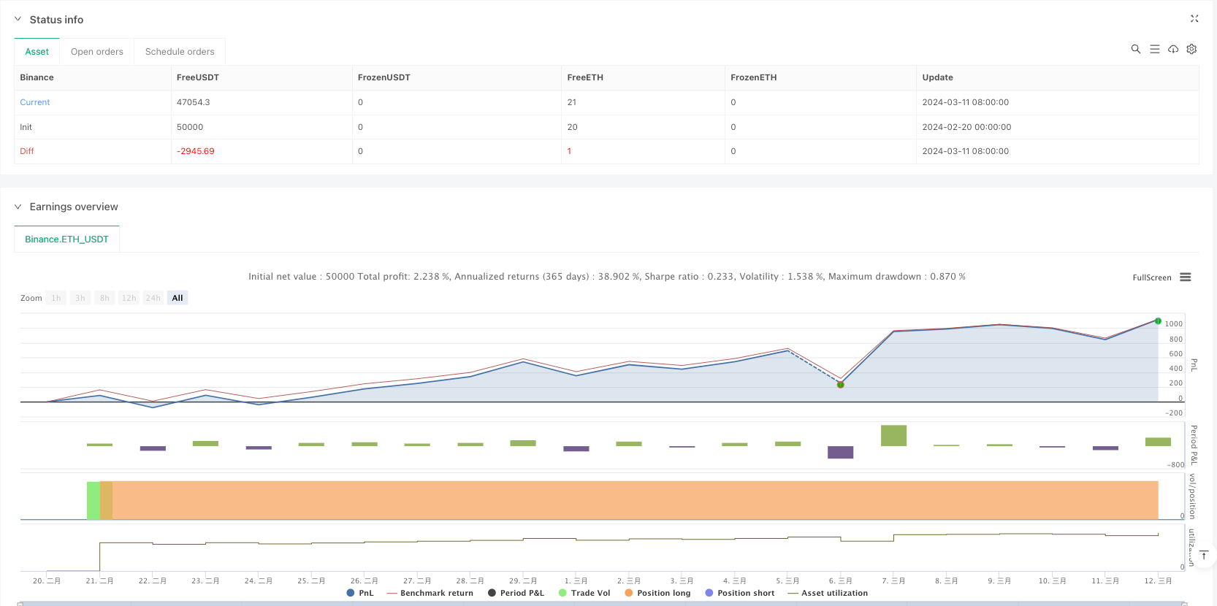
Task: Click the cloud download icon
Action: click(x=1173, y=49)
